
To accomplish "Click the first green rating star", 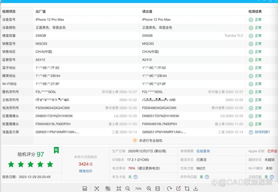I will (11, 164).
